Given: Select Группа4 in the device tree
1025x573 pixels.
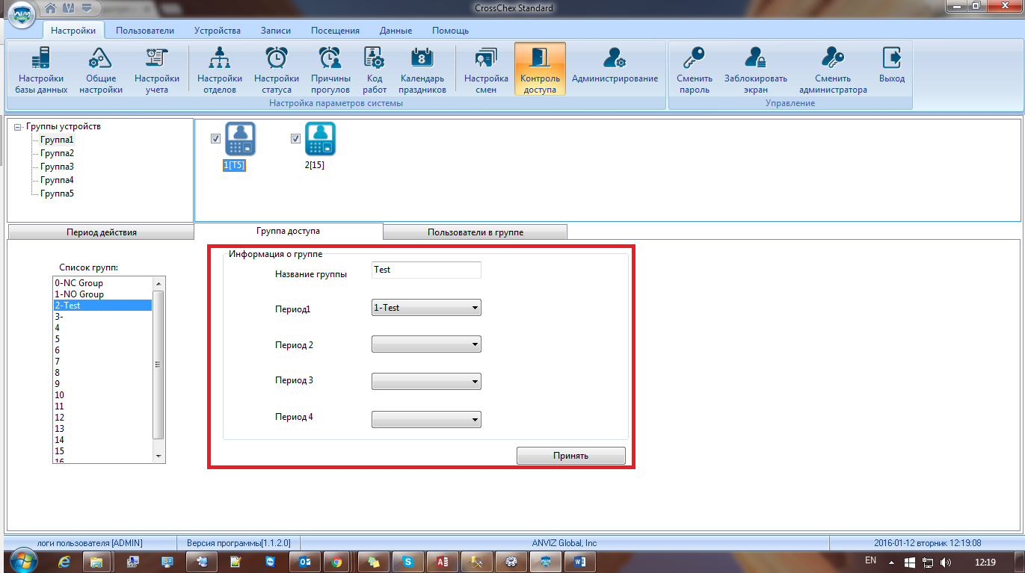Looking at the screenshot, I should click(57, 180).
